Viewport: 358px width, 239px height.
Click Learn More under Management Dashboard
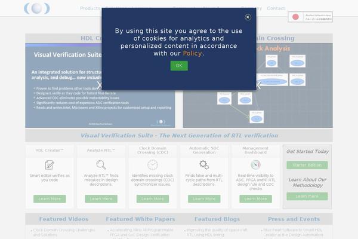click(x=256, y=199)
